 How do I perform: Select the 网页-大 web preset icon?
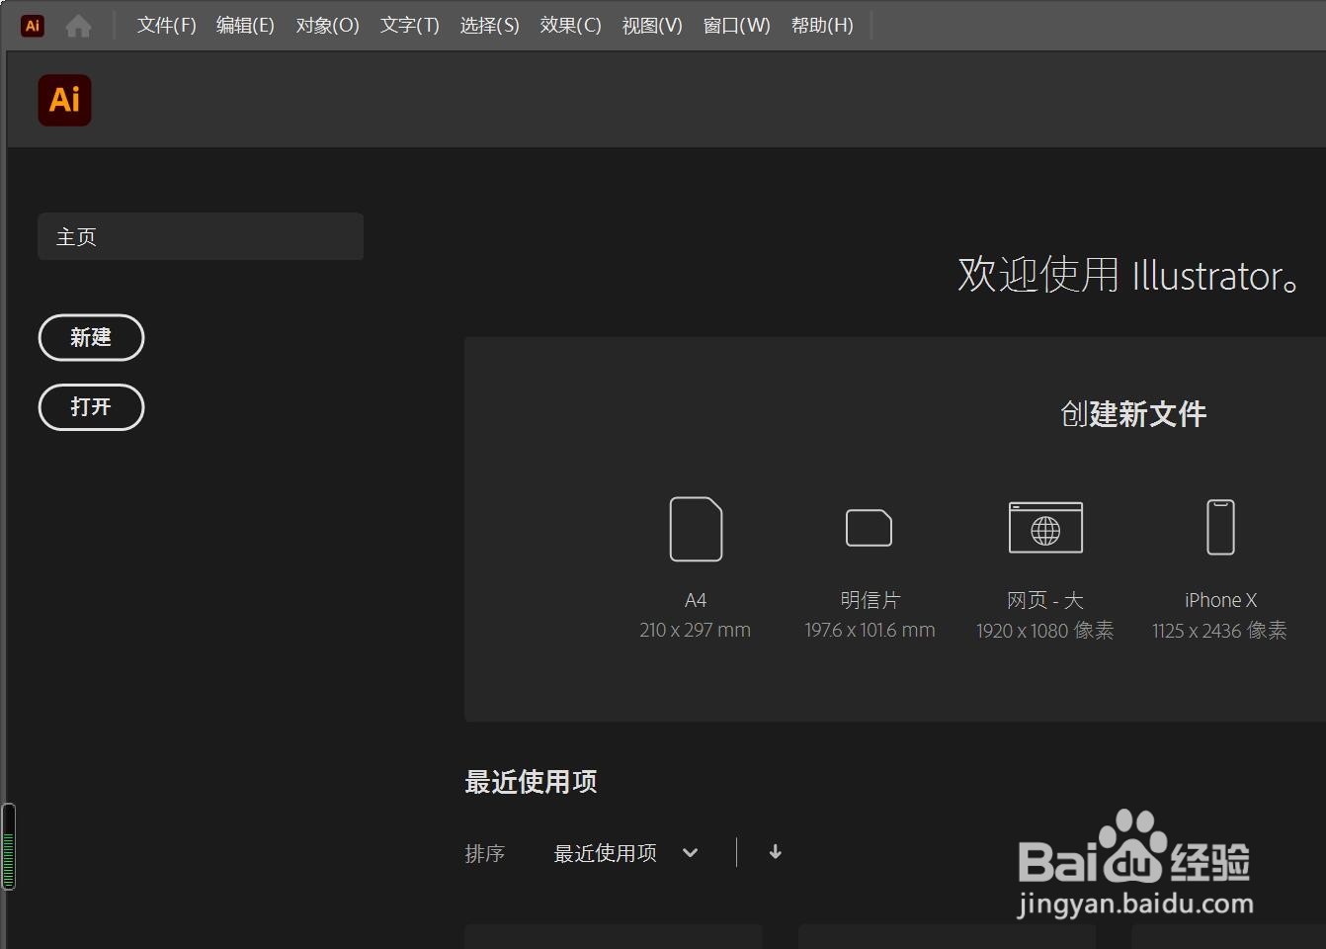[1045, 528]
